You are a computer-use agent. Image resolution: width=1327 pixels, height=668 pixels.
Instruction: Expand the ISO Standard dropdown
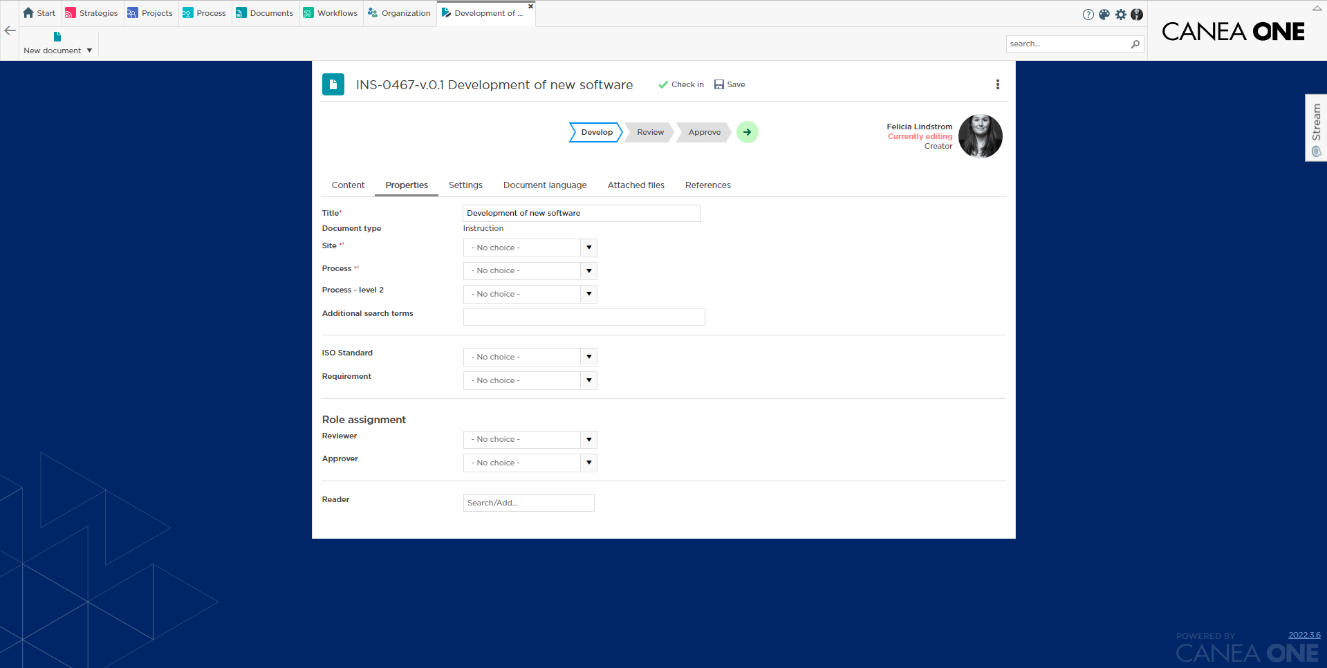[588, 357]
